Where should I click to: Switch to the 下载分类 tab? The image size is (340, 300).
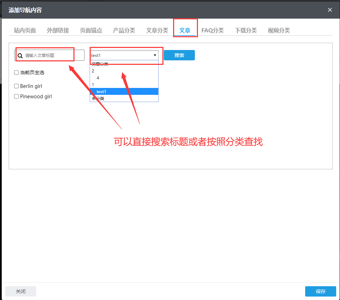tap(246, 30)
